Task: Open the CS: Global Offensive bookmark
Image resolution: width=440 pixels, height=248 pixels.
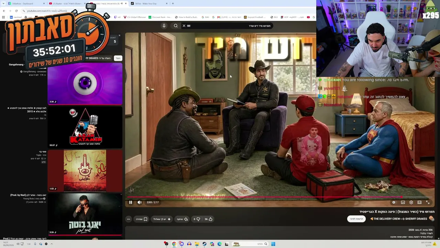Action: [x=134, y=17]
